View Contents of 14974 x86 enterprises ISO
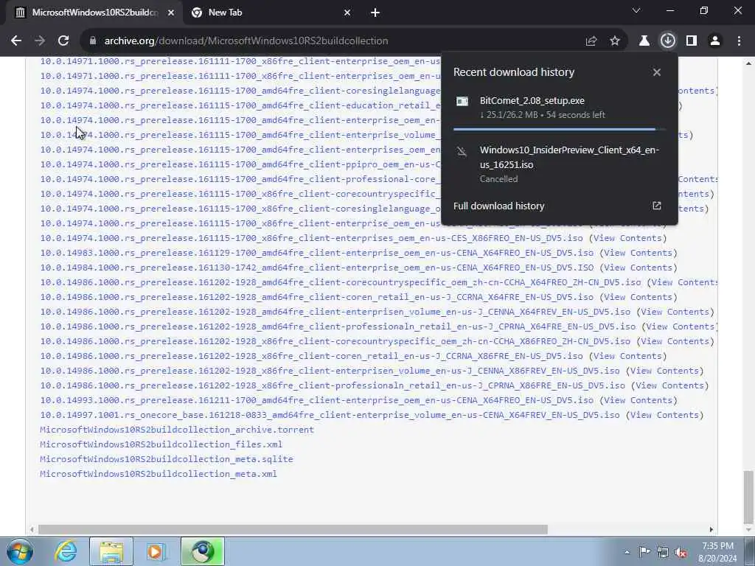 (x=627, y=238)
